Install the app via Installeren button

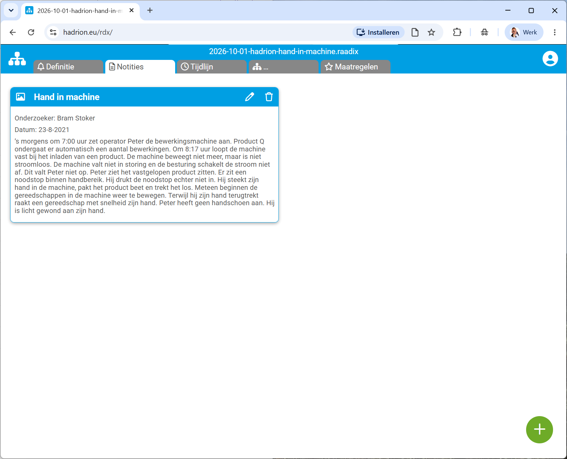tap(378, 32)
